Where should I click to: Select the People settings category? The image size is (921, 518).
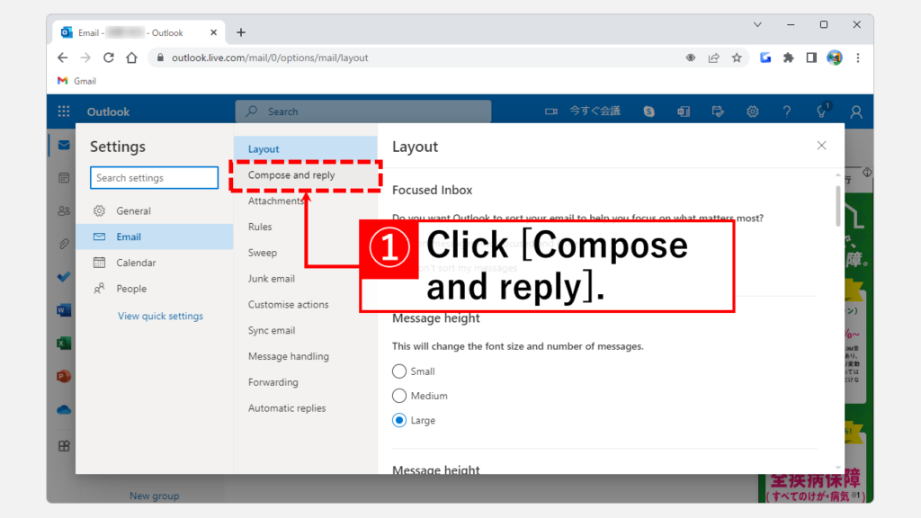155,289
